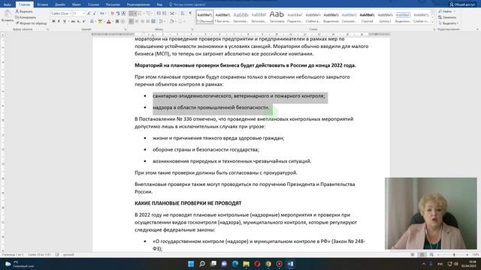Viewport: 481px width, 270px height.
Task: Toggle subscript formatting
Action: click(x=78, y=21)
